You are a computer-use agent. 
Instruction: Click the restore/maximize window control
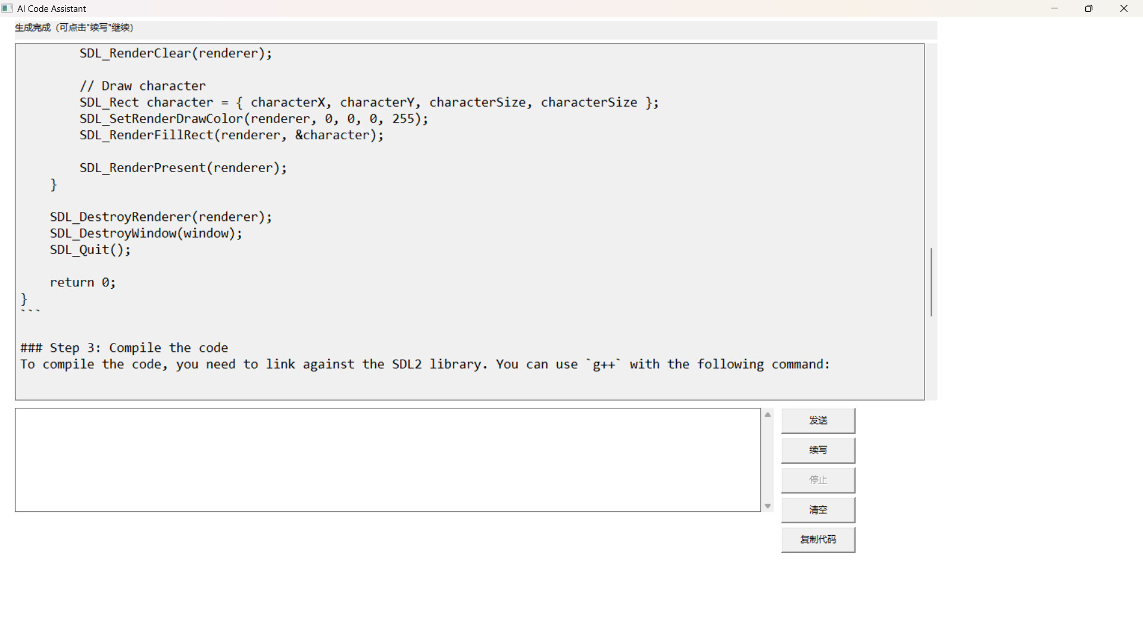click(1089, 8)
